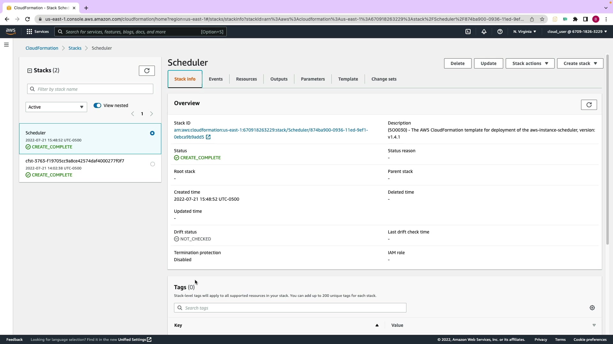Open the Active filter dropdown
Image resolution: width=613 pixels, height=344 pixels.
point(56,107)
